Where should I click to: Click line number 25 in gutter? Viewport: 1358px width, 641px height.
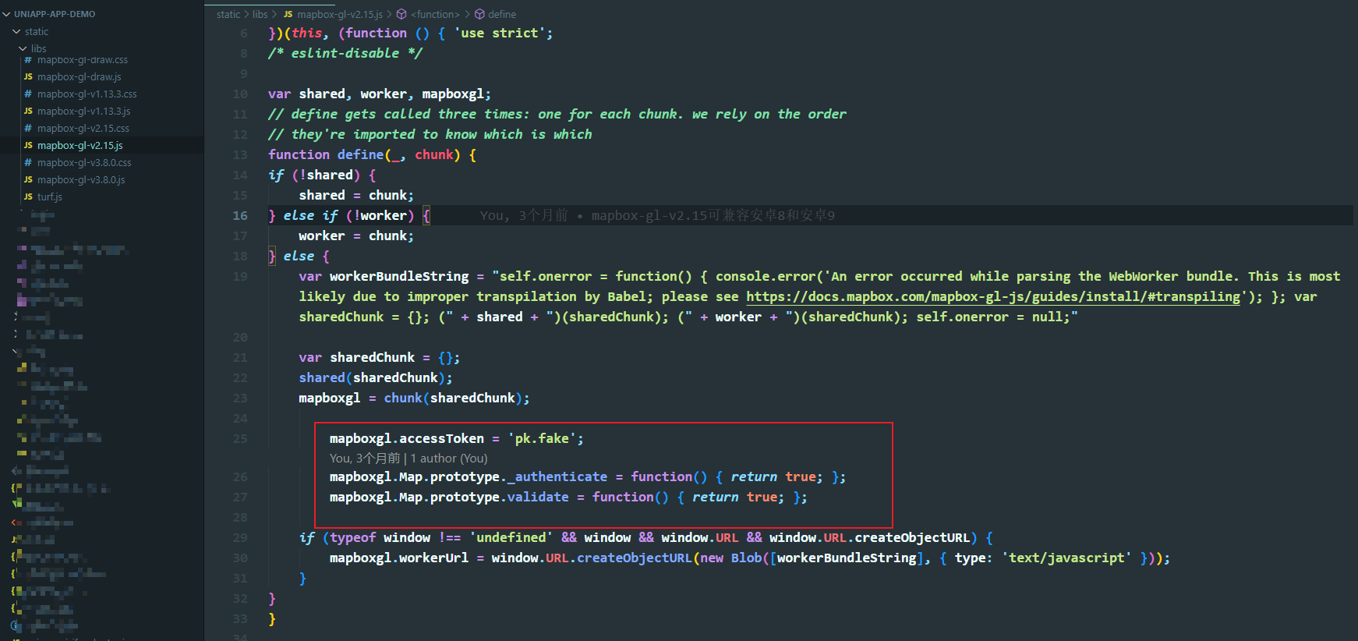coord(240,438)
